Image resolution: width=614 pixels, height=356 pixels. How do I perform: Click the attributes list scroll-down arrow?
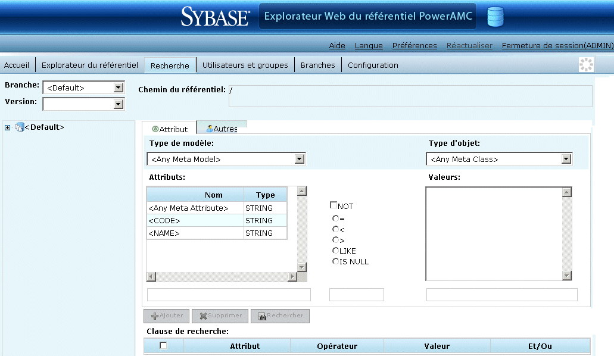(x=301, y=267)
